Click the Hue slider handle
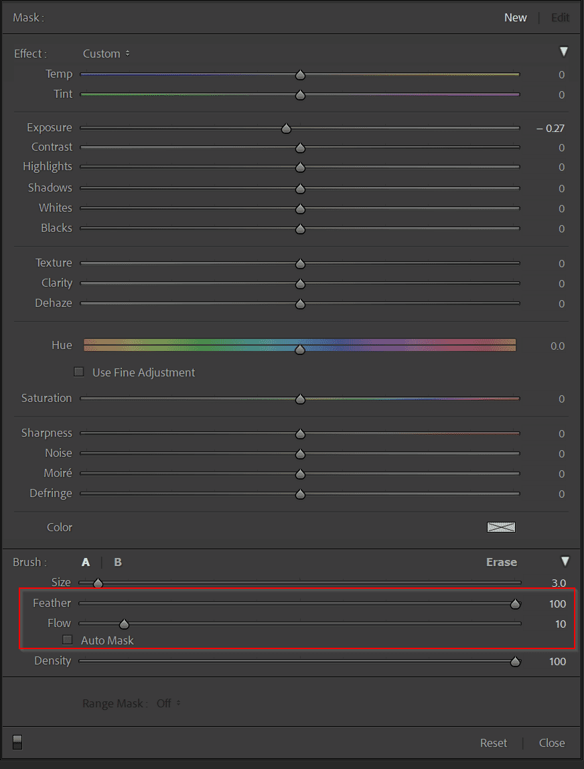584x769 pixels. point(300,349)
